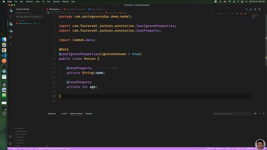Screen dimensions: 267x150
Task: Close the bottom panel
Action: (x=264, y=114)
